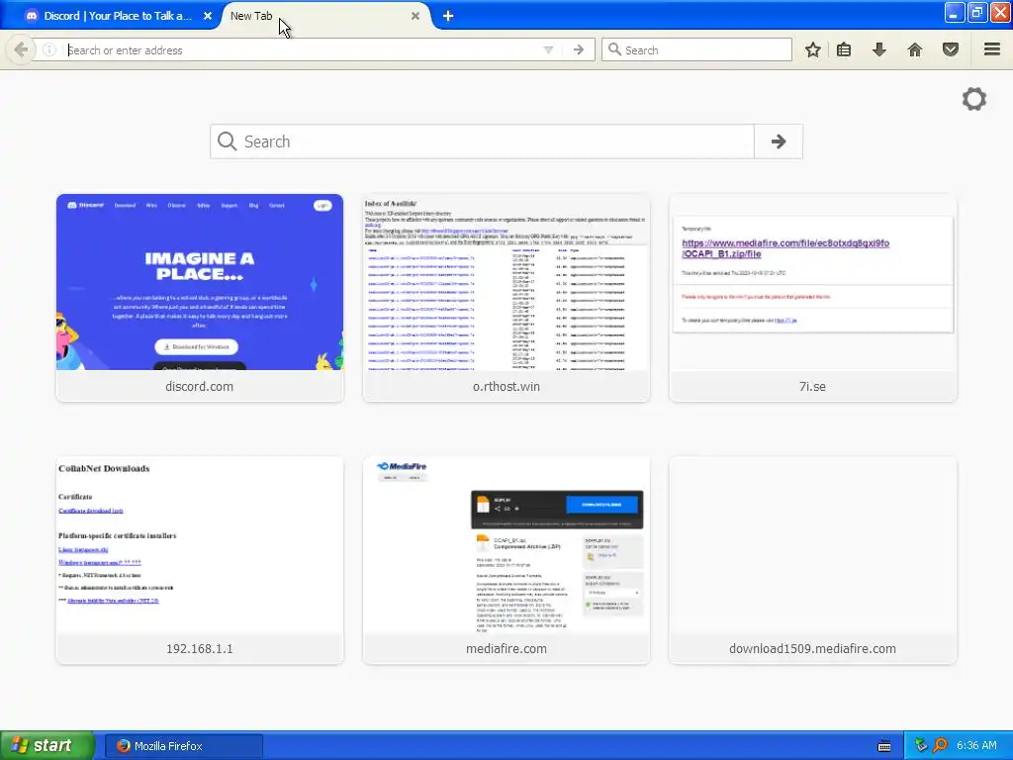The image size is (1013, 760).
Task: Click the orange magnifier tray icon
Action: pos(940,746)
